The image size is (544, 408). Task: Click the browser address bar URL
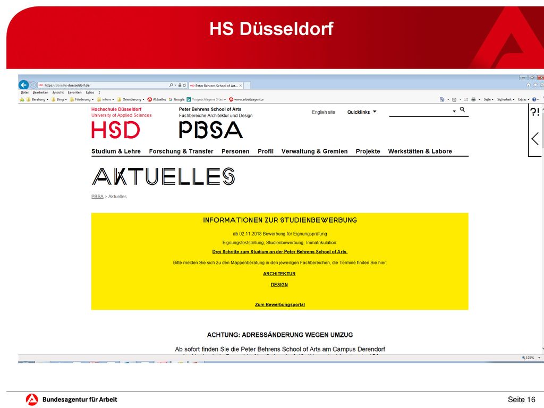67,86
